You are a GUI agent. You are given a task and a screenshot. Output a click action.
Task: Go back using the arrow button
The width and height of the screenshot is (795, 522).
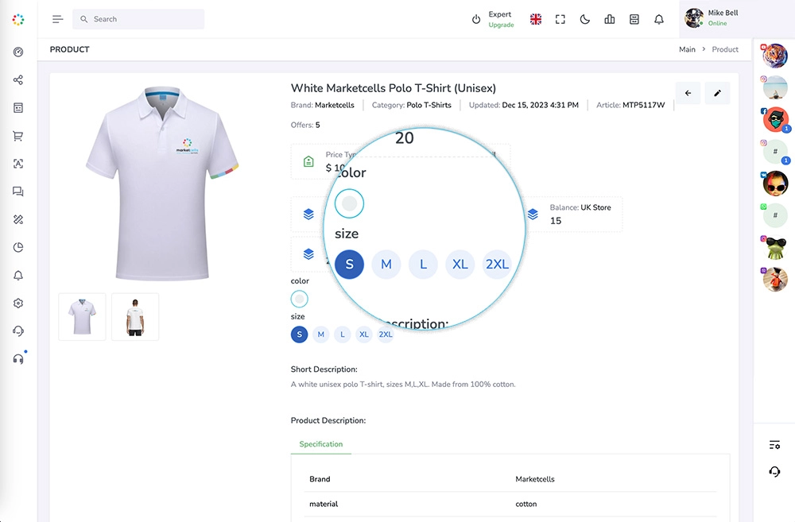[688, 93]
